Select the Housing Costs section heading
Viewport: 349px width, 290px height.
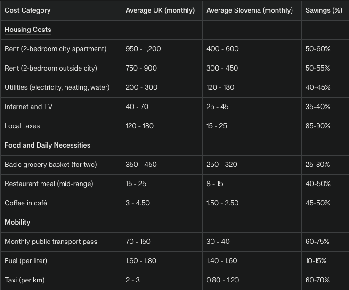coord(28,30)
